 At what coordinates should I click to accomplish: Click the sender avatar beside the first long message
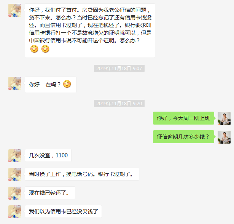15,10
